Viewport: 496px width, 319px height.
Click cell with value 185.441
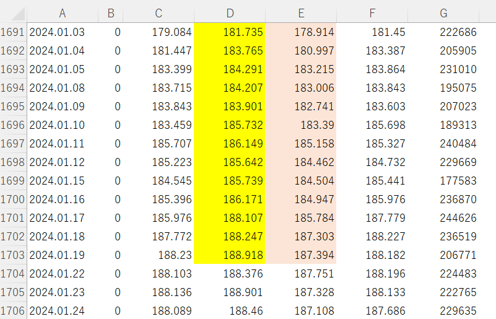[372, 181]
